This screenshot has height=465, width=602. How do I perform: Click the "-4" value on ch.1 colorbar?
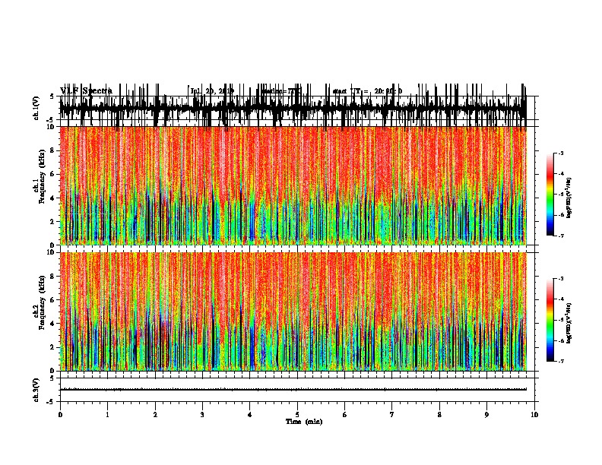click(561, 174)
